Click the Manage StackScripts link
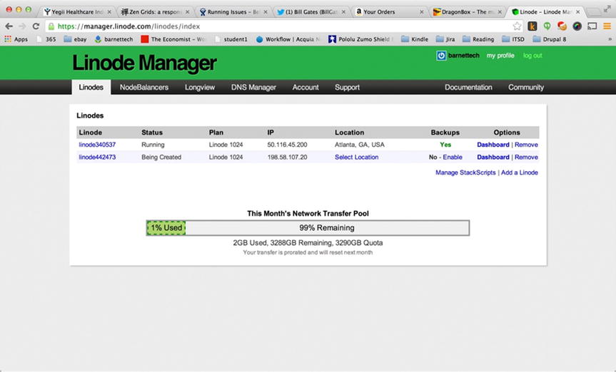Viewport: 616px width, 372px height. coord(465,172)
